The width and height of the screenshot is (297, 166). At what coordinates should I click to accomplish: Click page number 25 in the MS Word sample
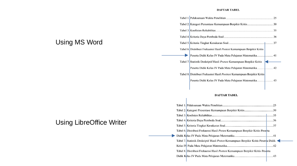pyautogui.click(x=275, y=18)
